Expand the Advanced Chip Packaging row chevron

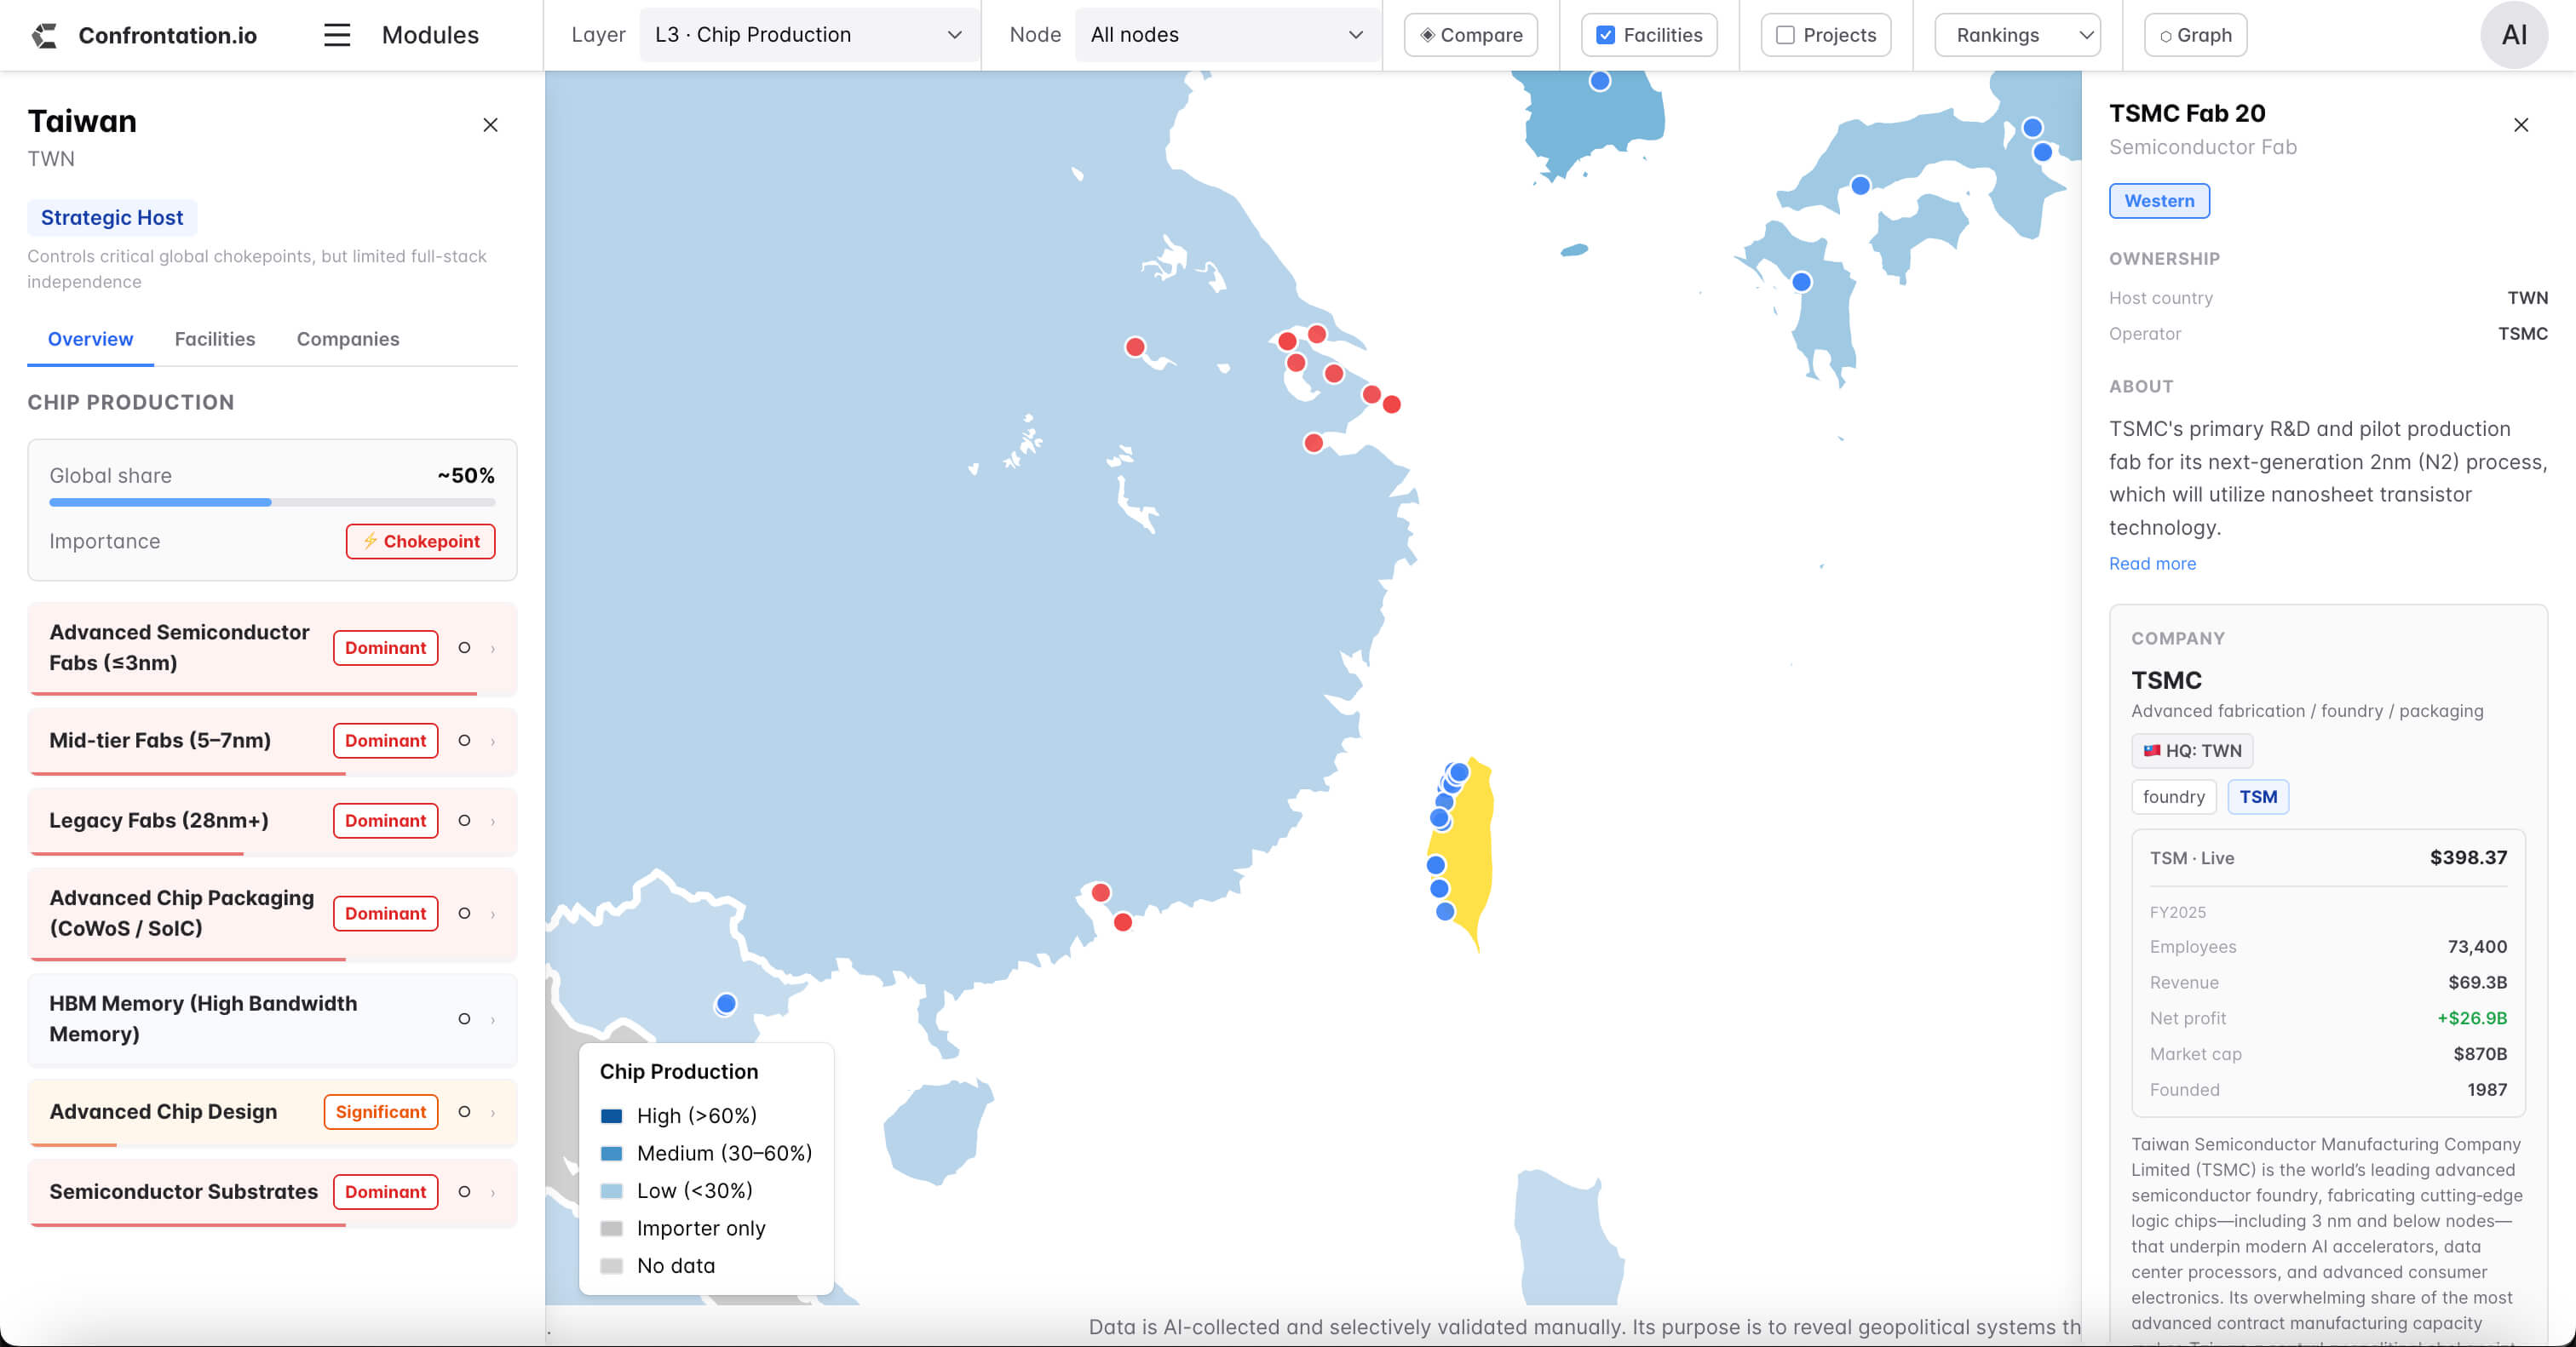tap(493, 914)
